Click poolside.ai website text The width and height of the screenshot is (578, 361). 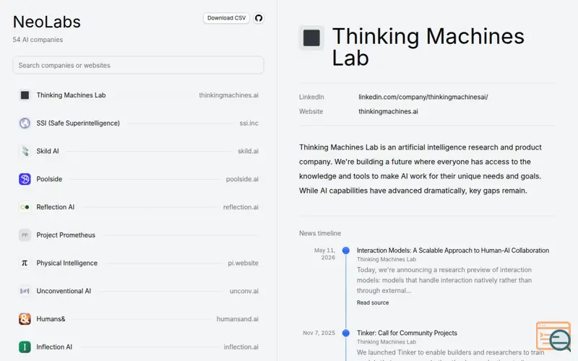pyautogui.click(x=242, y=179)
